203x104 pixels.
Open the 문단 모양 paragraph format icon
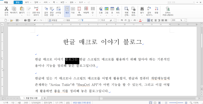click(x=52, y=9)
